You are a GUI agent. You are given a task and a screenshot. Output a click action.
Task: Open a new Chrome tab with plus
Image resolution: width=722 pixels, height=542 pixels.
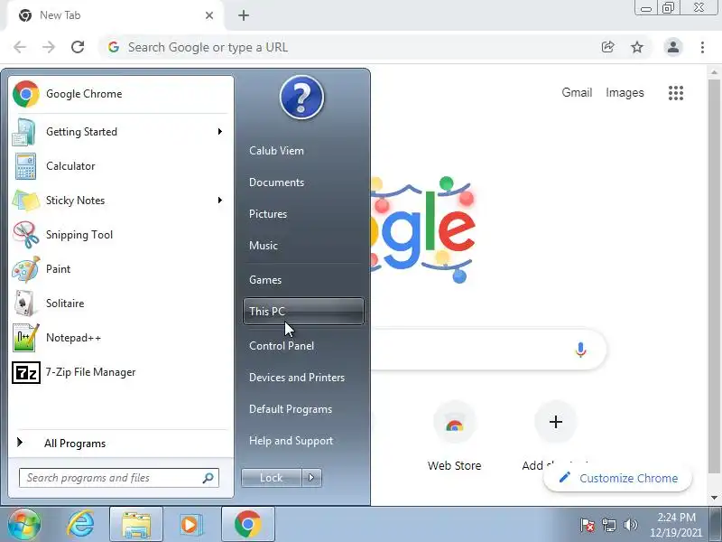tap(244, 15)
